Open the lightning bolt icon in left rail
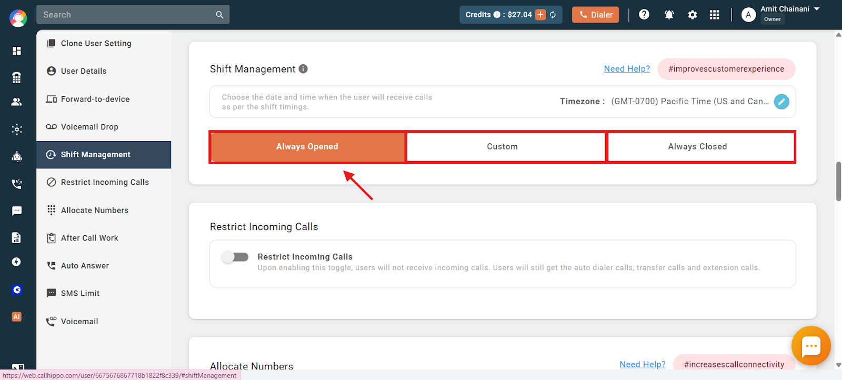This screenshot has height=380, width=842. (x=17, y=262)
